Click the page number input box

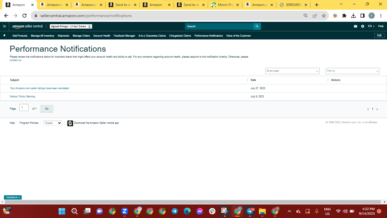tap(24, 108)
